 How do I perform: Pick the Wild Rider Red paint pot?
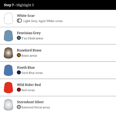(x=9, y=87)
